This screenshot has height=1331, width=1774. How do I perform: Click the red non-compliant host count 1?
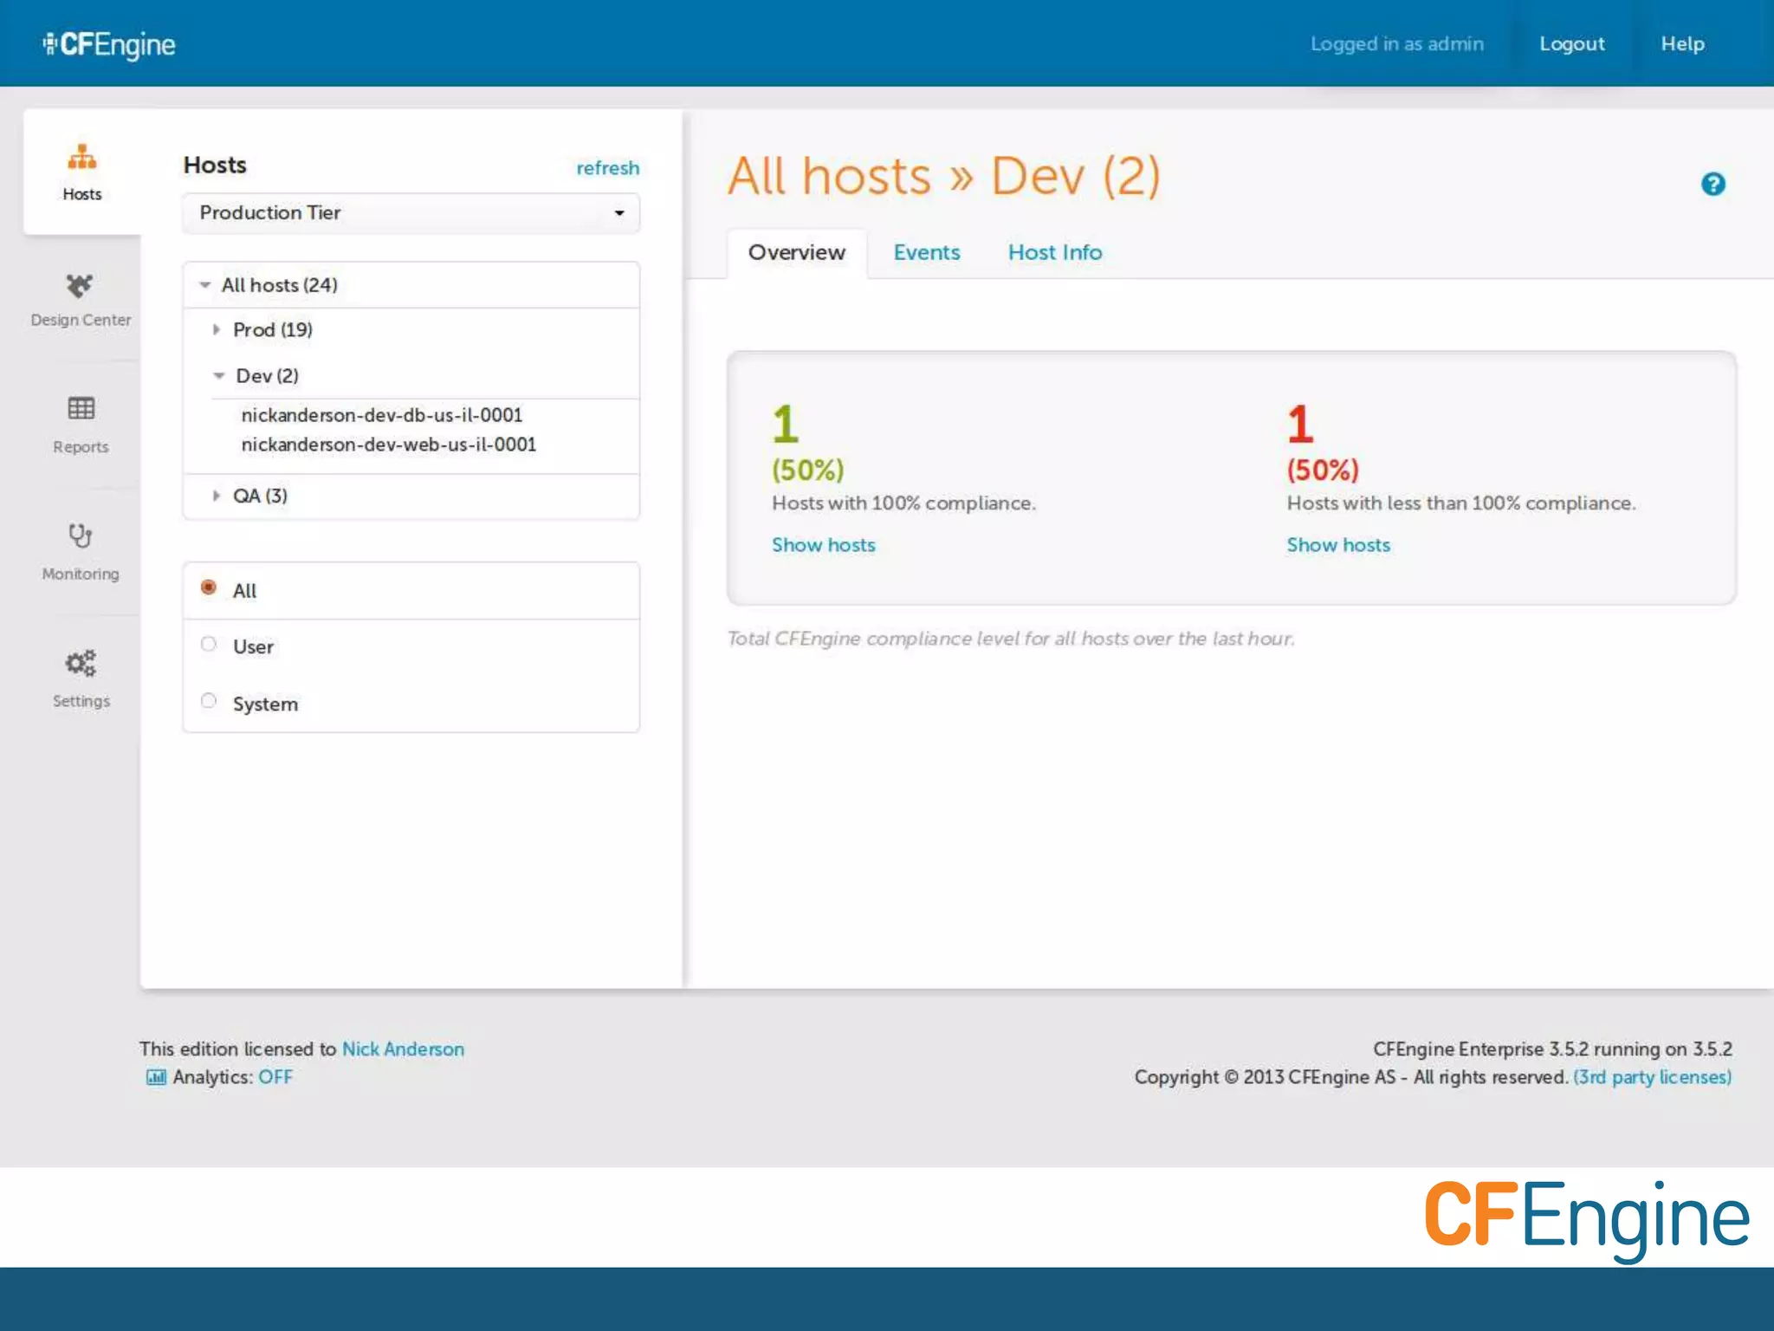pyautogui.click(x=1299, y=424)
